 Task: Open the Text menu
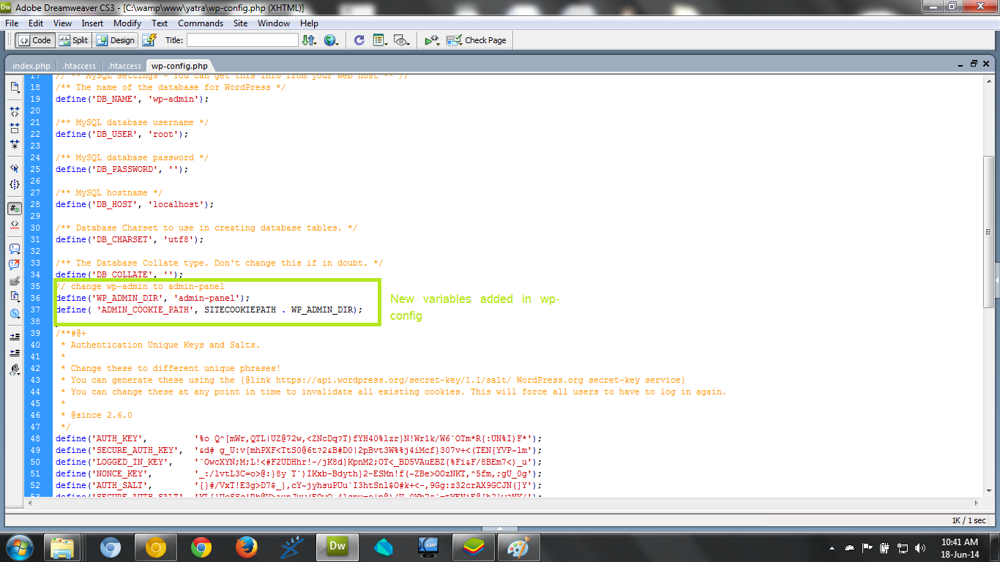[160, 23]
